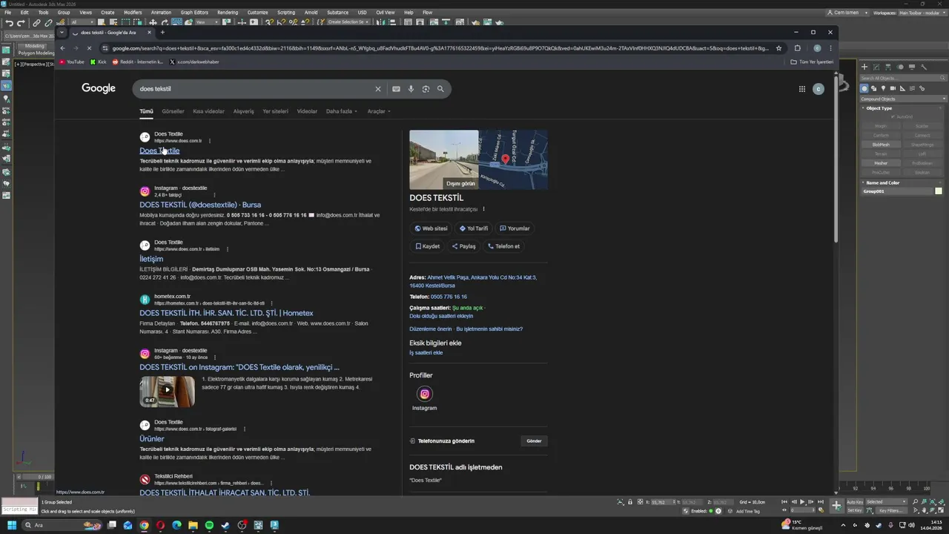Click the Undo arrow in 3ds Max toolbar
Image resolution: width=949 pixels, height=534 pixels.
coord(9,23)
